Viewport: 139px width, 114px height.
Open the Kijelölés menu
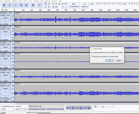(14, 1)
